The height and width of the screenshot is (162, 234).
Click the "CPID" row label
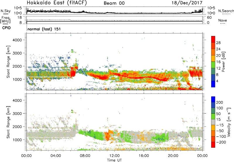(6, 28)
